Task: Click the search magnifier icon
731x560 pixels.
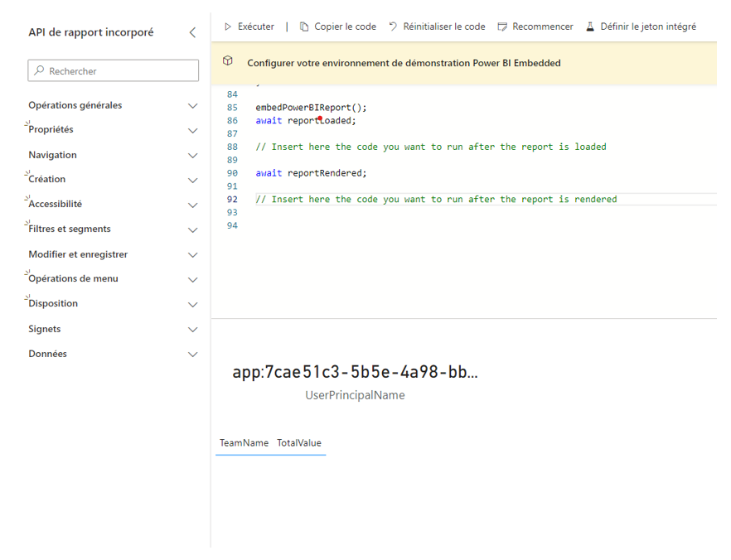Action: 39,70
